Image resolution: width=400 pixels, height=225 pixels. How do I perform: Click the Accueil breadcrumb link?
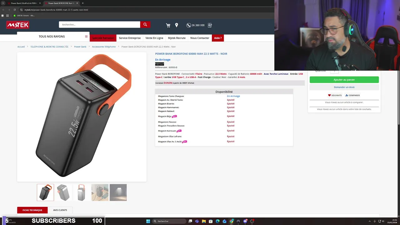[x=21, y=47]
